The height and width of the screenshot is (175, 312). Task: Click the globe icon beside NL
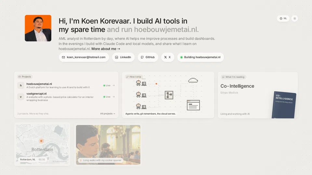(281, 18)
